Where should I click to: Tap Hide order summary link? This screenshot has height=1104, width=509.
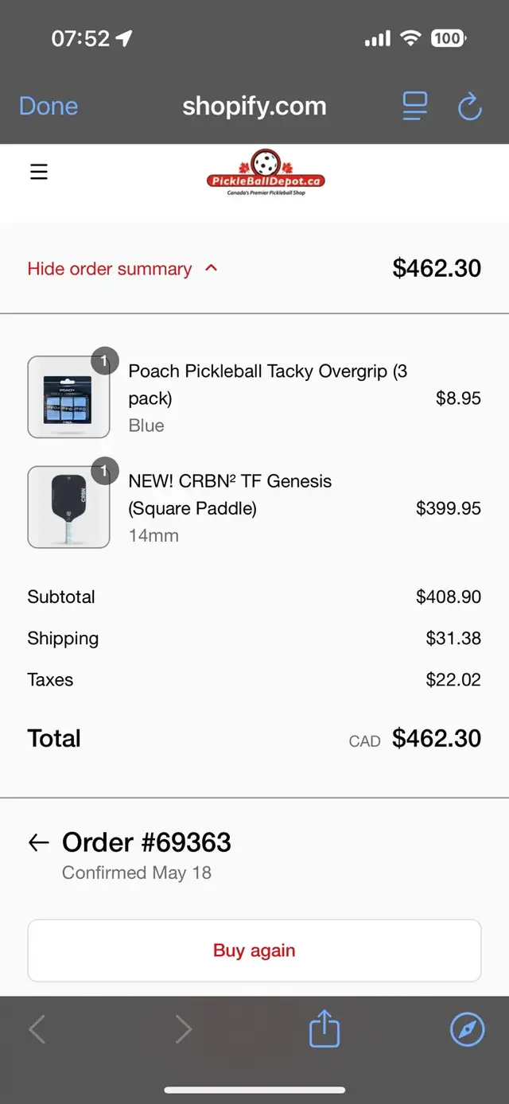[110, 269]
